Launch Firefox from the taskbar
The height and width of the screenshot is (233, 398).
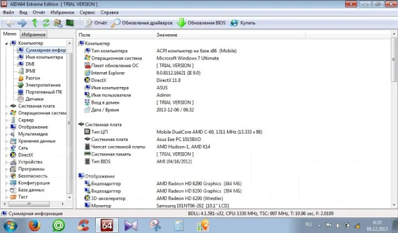(34, 225)
